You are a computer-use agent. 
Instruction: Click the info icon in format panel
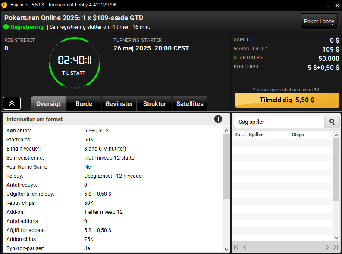(x=218, y=119)
